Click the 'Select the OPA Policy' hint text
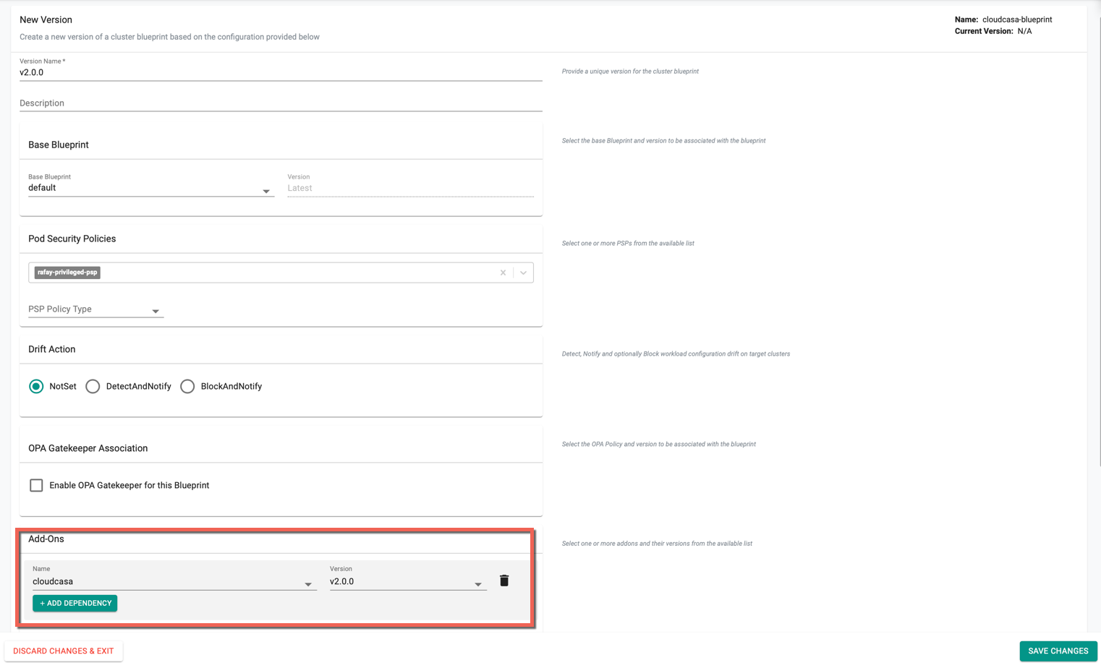This screenshot has height=668, width=1101. pyautogui.click(x=659, y=445)
